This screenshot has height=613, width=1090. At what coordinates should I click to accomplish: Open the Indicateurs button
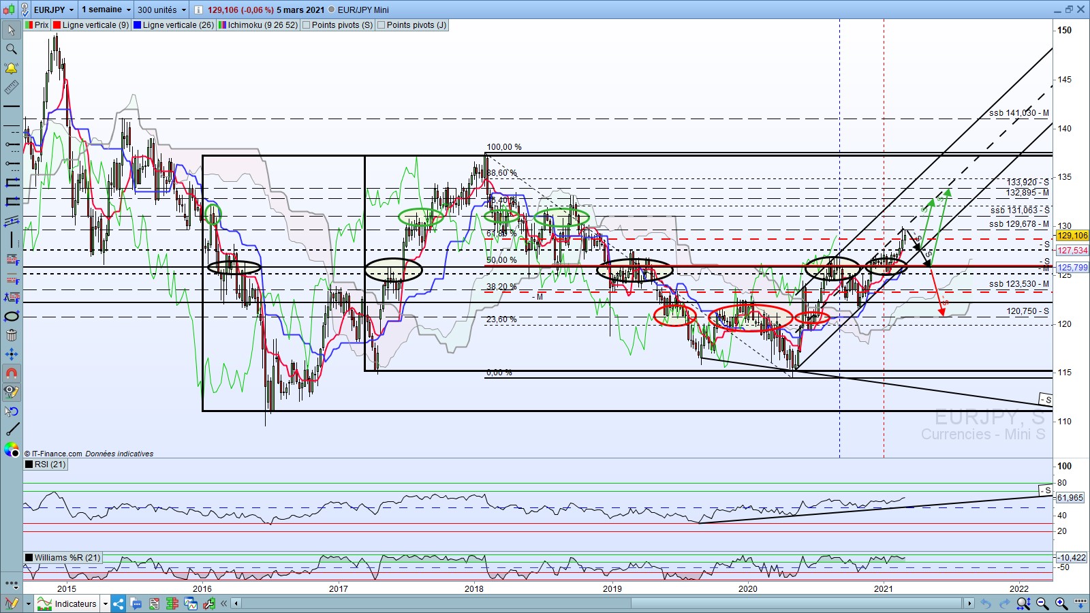coord(75,603)
